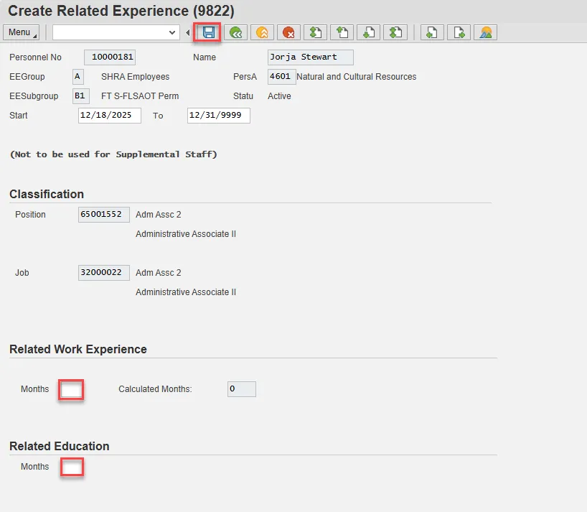Click the Previous page toolbar icon
This screenshot has width=587, height=512.
(342, 32)
